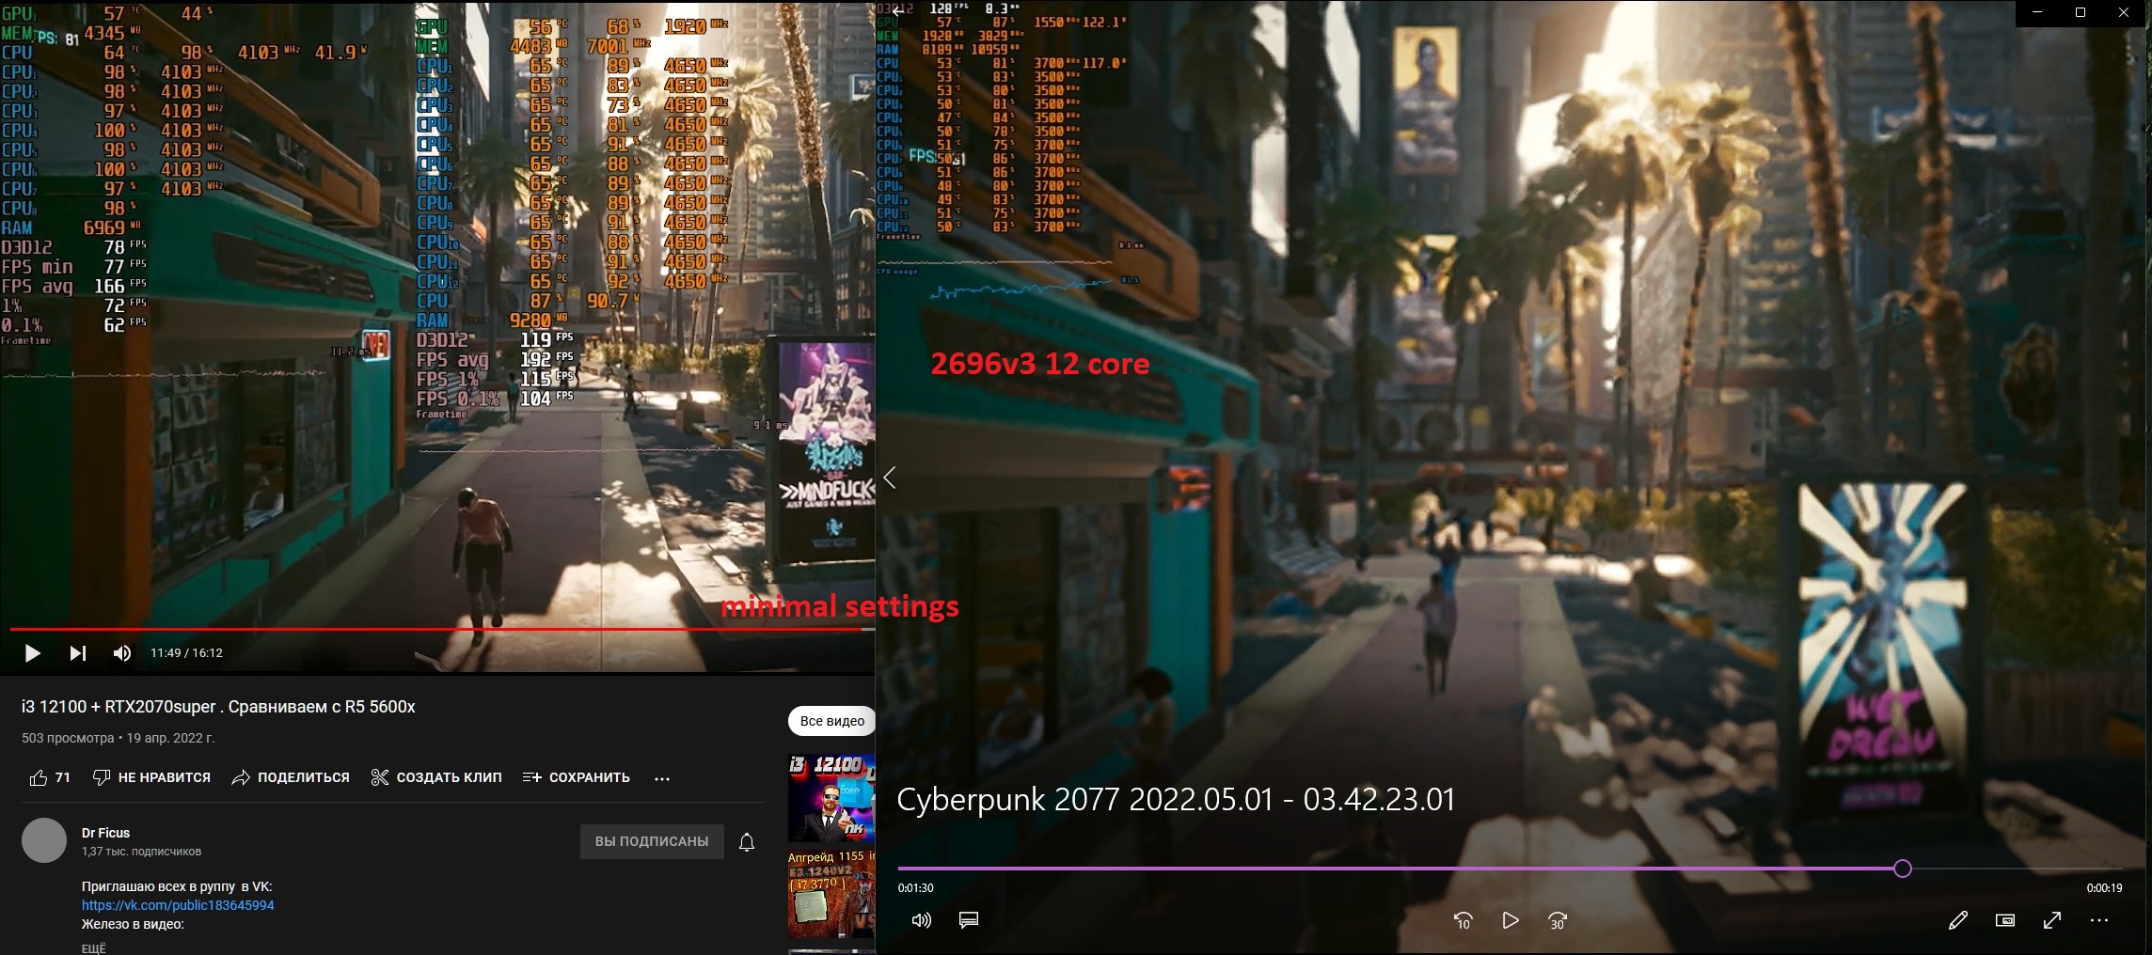Save video with СОХРАНИТЬ

[x=577, y=777]
